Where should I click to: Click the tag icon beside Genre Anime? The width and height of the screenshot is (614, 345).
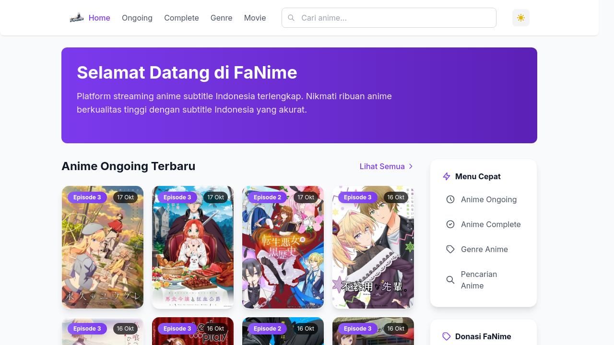click(x=450, y=249)
